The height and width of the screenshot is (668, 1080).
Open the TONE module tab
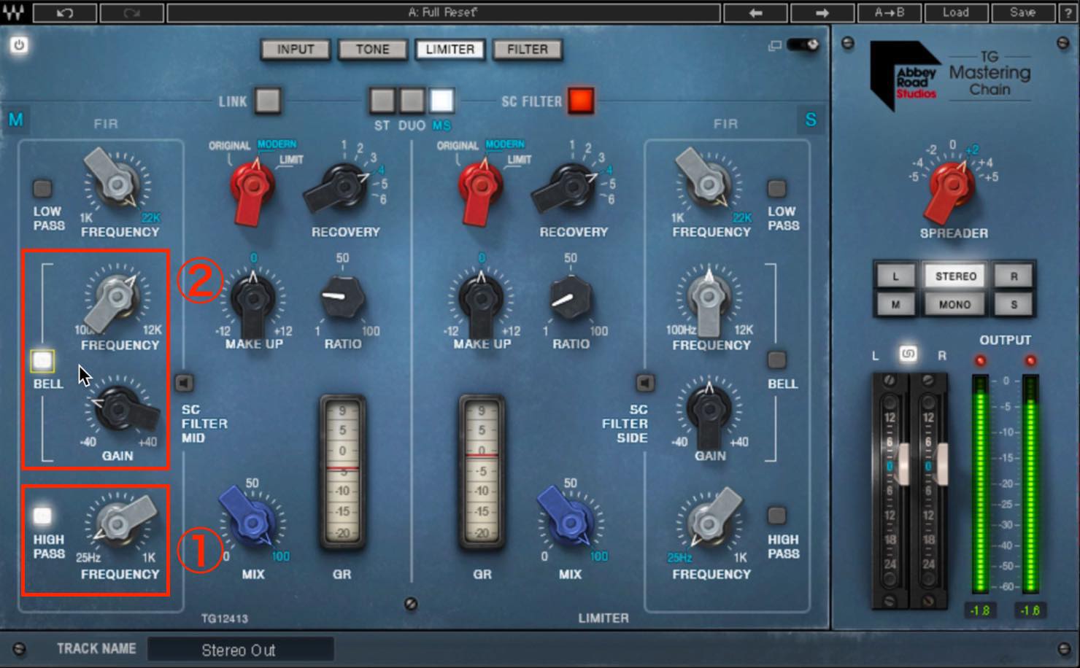[373, 50]
